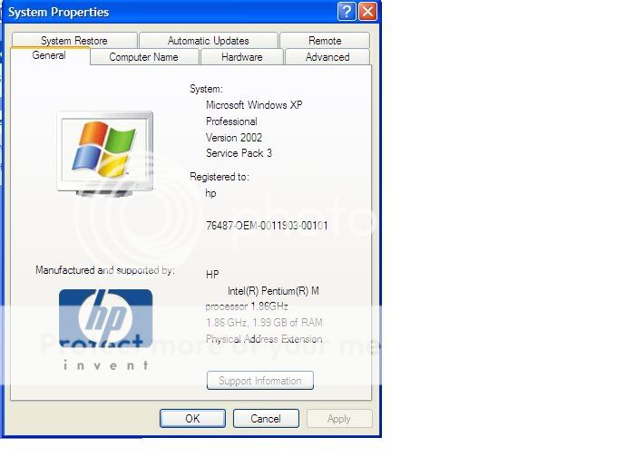Viewport: 635px width, 476px height.
Task: Go to the Advanced tab
Action: click(x=327, y=57)
